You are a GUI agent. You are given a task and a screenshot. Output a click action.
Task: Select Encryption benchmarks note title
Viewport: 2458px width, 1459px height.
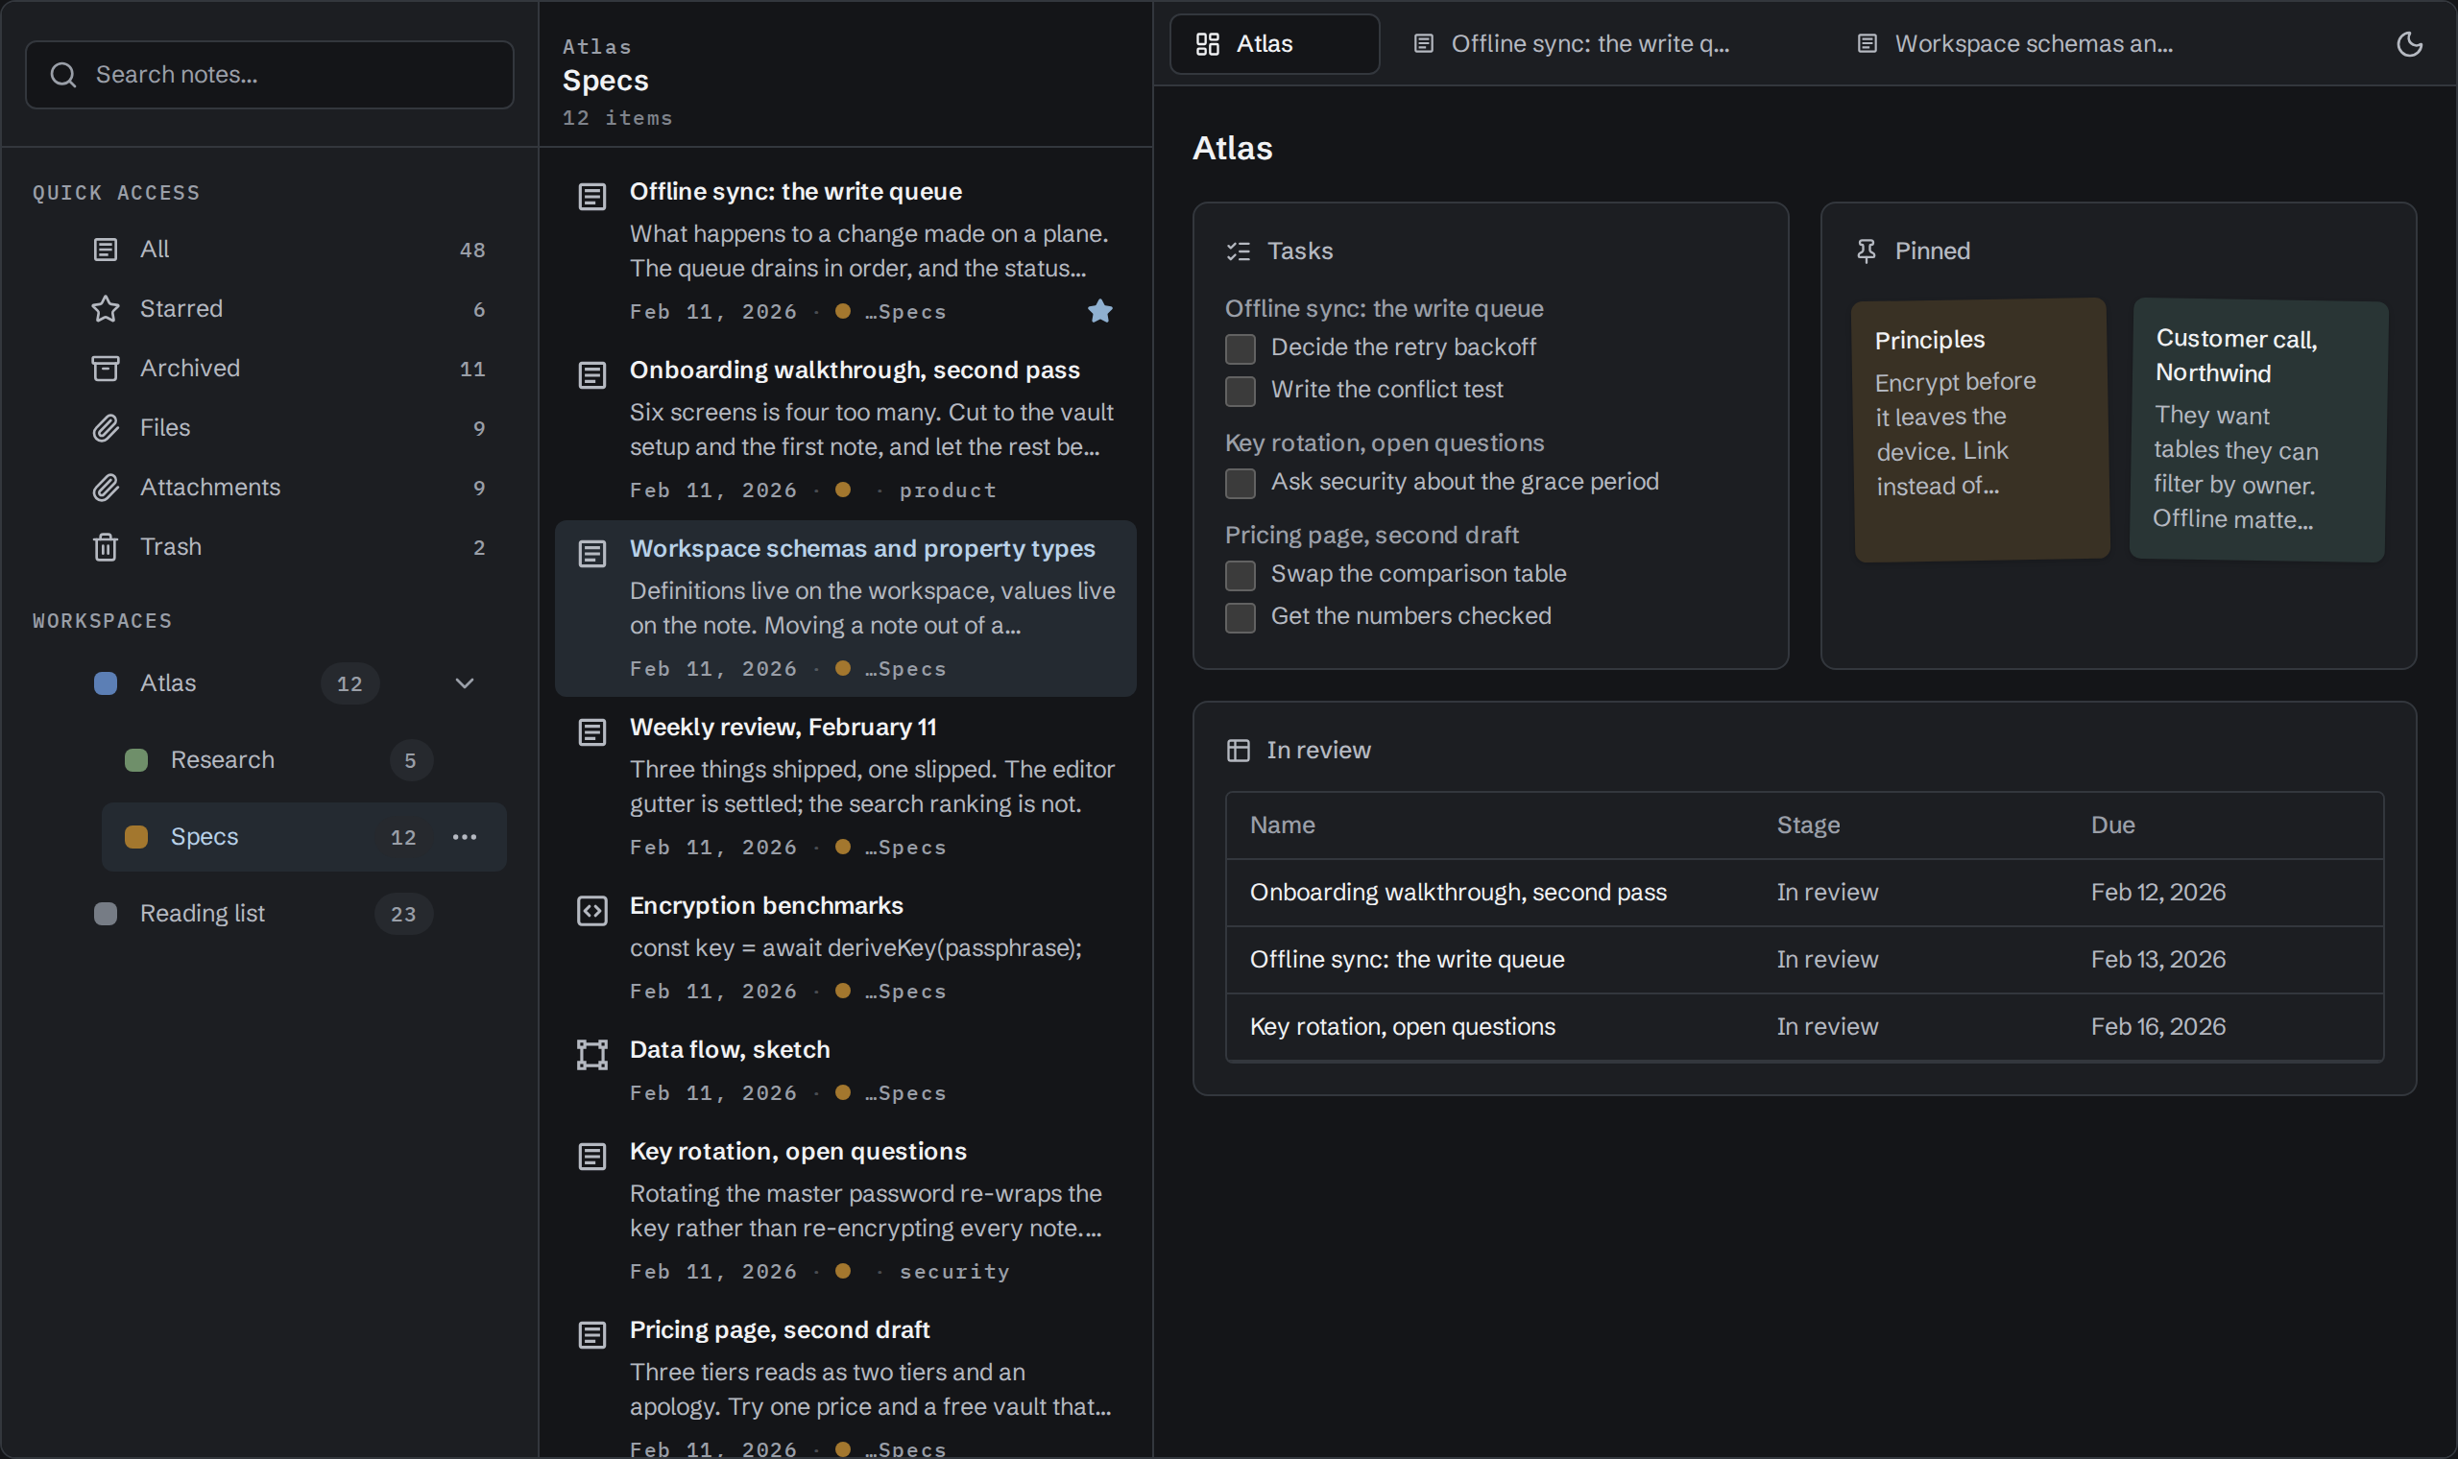click(x=766, y=905)
